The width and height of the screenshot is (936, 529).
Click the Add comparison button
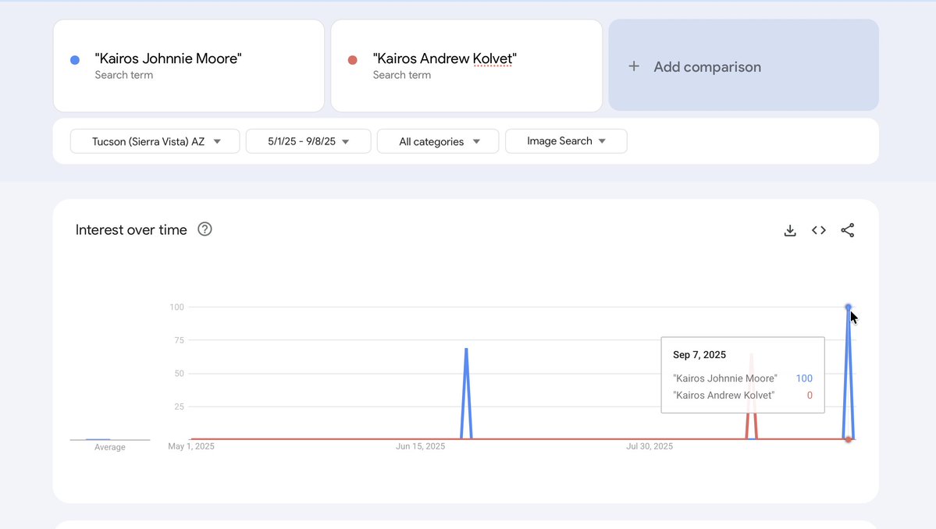pos(743,65)
